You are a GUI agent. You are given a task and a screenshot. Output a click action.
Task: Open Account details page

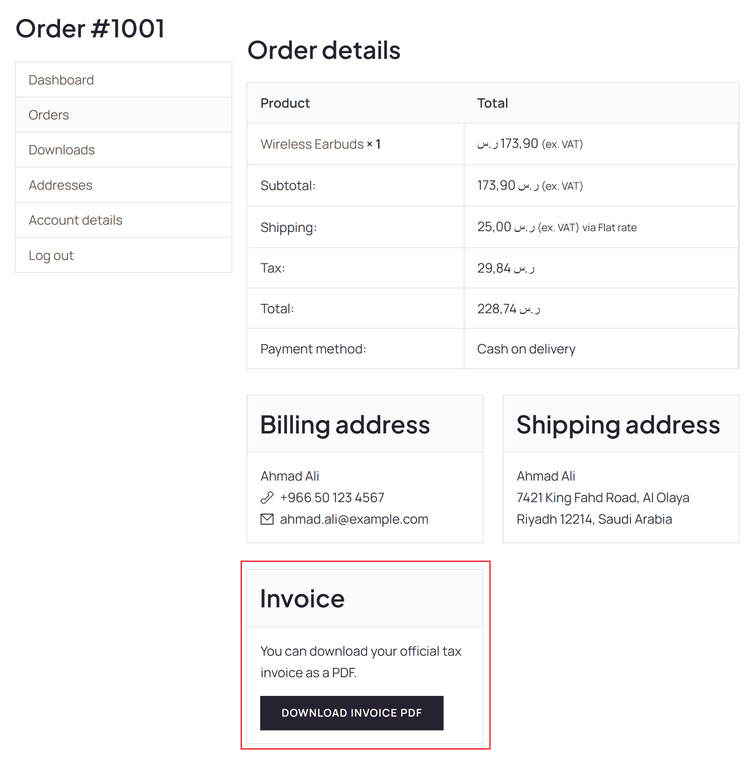pos(76,220)
